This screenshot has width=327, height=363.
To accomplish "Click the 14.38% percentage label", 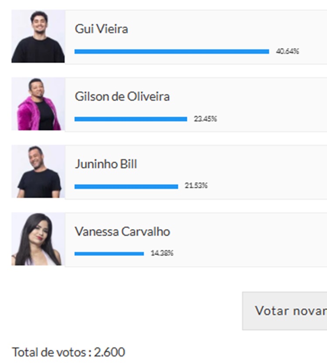I will point(162,253).
